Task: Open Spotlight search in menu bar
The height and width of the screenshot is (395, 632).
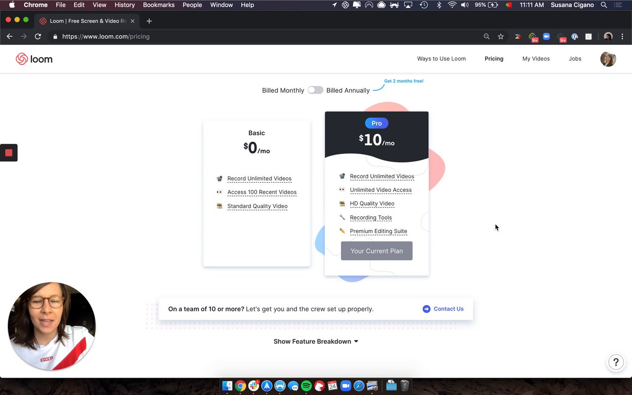Action: click(x=604, y=5)
